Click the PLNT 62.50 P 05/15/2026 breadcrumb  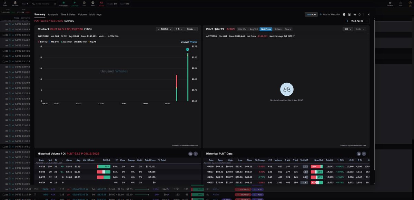click(48, 21)
